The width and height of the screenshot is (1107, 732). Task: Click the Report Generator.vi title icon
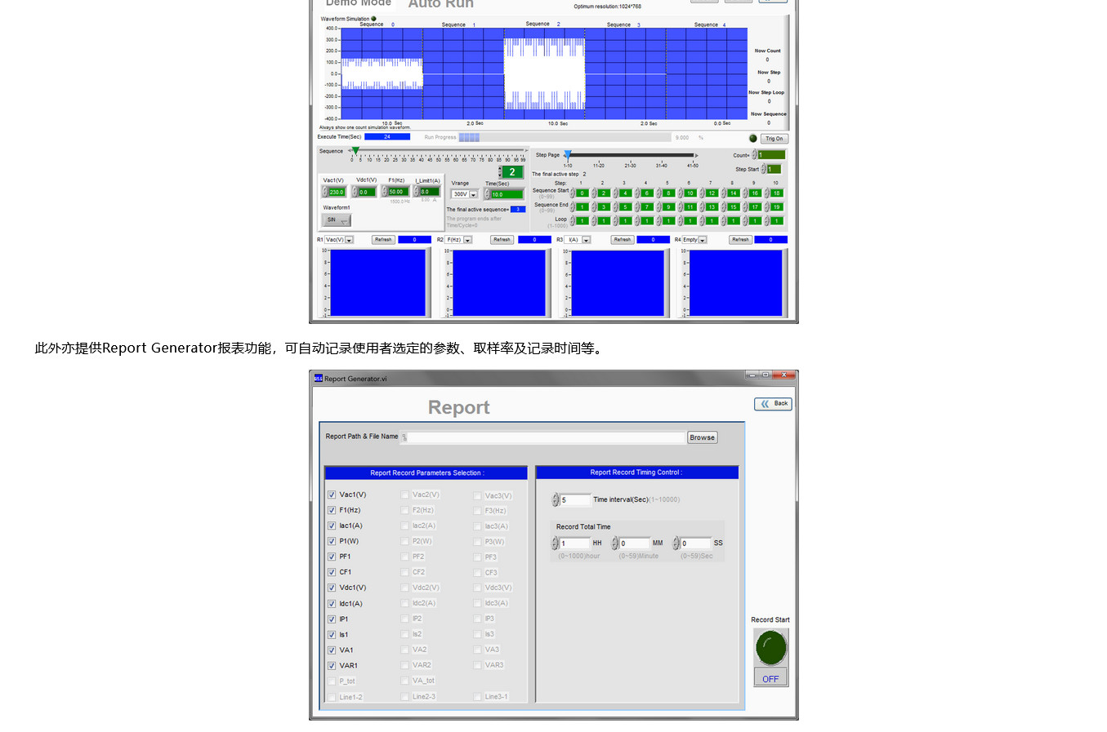click(319, 379)
